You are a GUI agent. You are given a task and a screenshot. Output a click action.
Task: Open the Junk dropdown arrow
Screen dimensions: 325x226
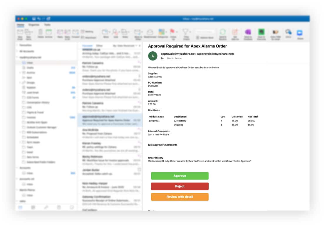click(x=119, y=32)
